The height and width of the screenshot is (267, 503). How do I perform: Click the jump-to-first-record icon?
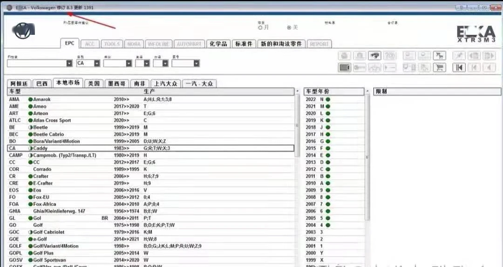click(x=459, y=67)
